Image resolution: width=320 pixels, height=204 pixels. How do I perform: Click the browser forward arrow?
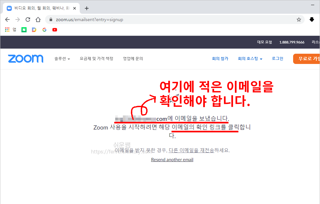coord(18,20)
